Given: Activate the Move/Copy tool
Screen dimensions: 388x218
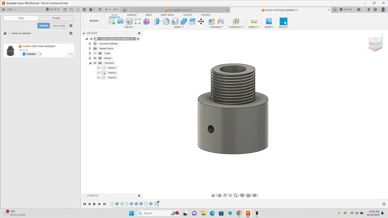Looking at the screenshot, I should (201, 22).
